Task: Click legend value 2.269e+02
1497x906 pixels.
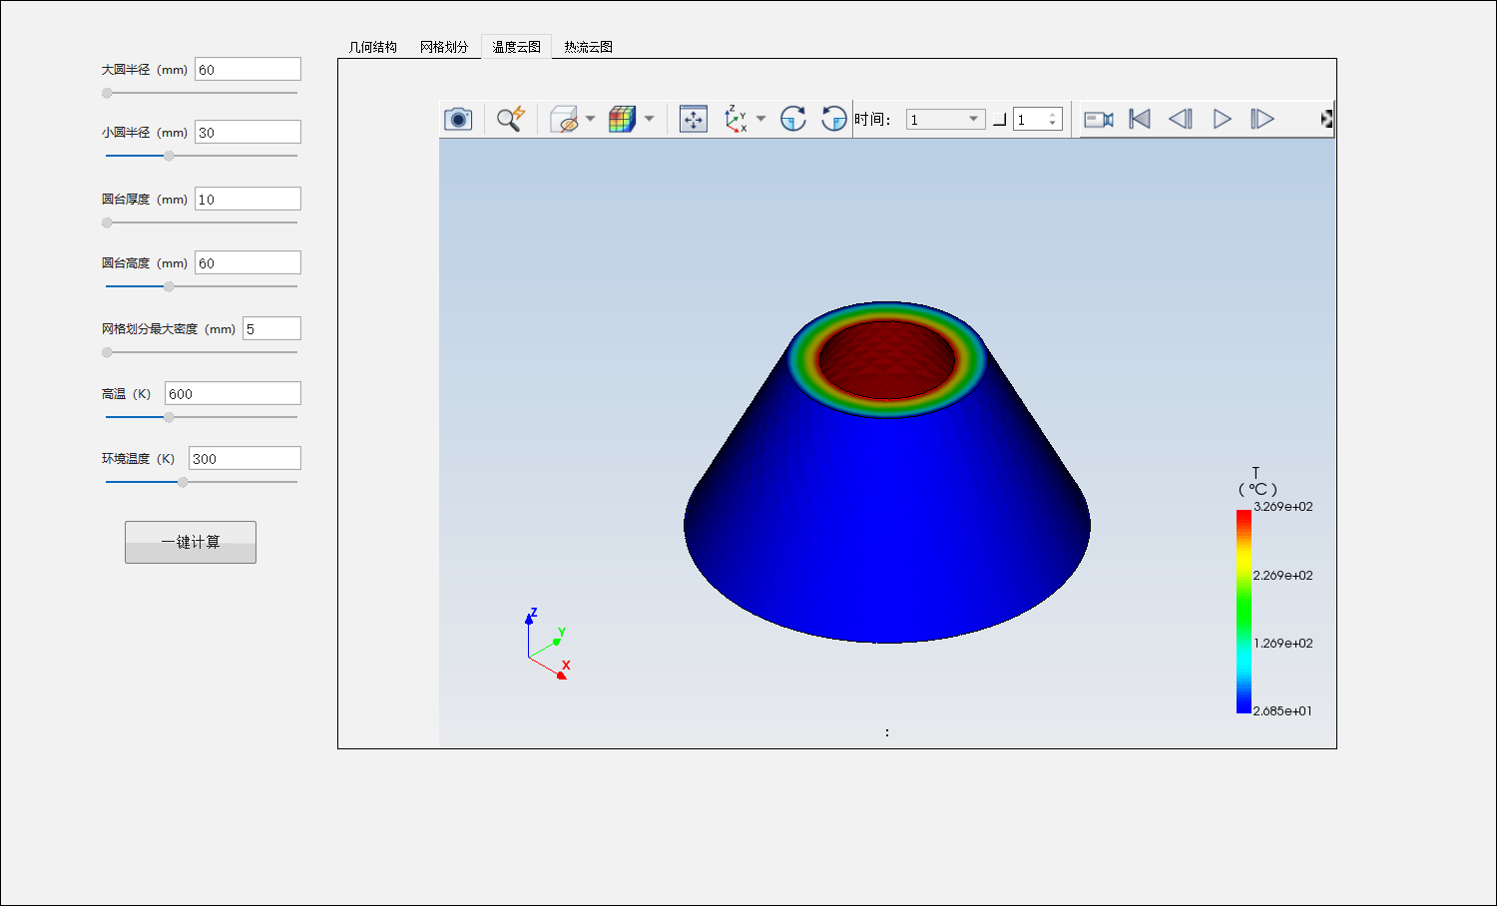Action: click(1283, 576)
